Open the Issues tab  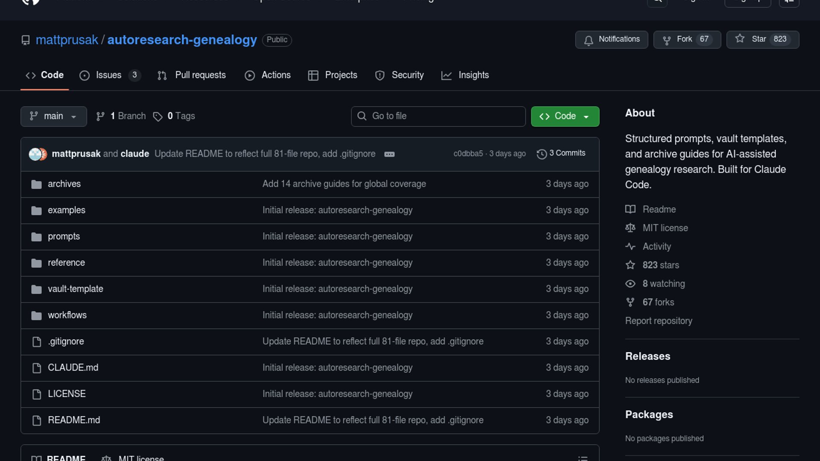tap(109, 75)
